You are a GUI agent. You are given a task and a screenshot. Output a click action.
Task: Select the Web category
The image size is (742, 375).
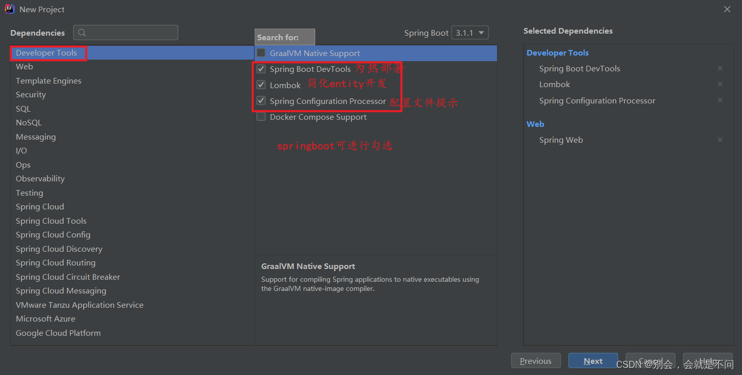point(132,67)
